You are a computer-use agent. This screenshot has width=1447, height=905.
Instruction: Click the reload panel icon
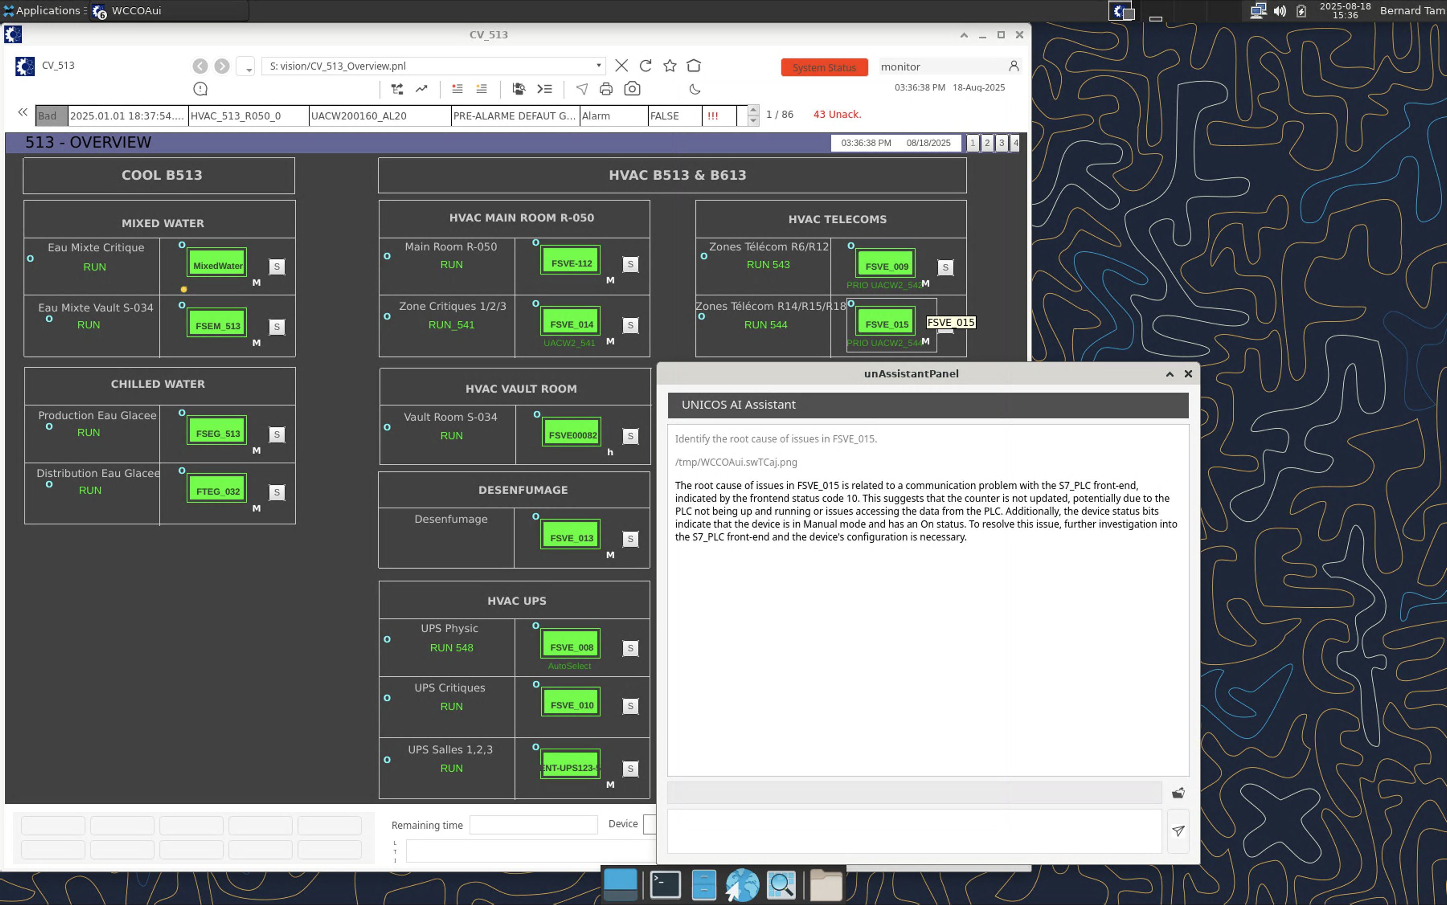[646, 66]
